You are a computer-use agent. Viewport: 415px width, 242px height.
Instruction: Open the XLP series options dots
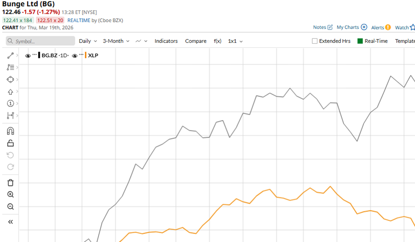[81, 55]
